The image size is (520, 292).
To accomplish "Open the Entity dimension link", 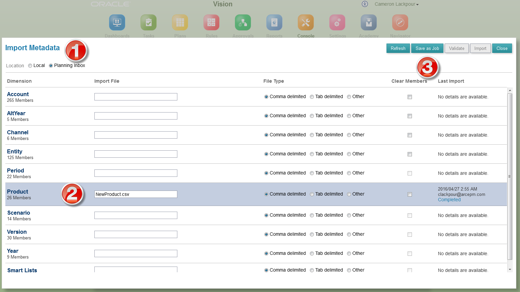I will click(15, 152).
